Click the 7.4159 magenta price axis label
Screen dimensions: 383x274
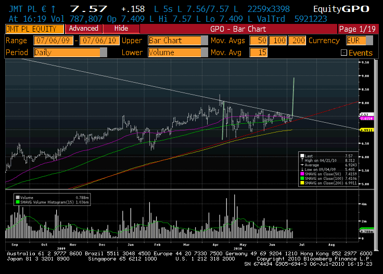(x=367, y=119)
